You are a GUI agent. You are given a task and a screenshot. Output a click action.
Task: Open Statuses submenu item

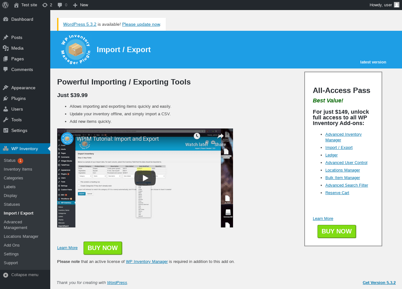click(25, 204)
